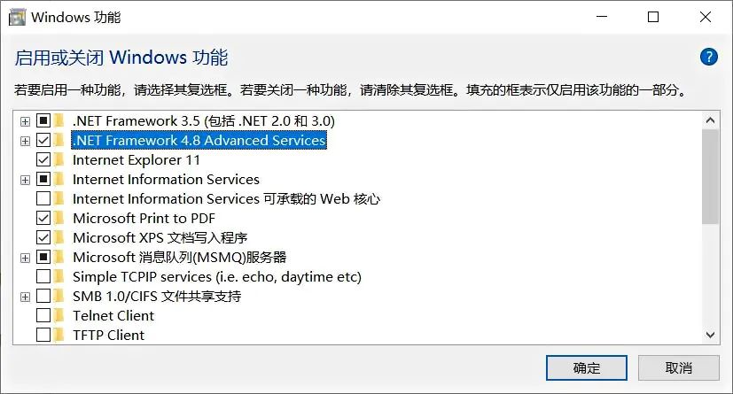Expand the SMB 1.0/CIFS 文件共享支持 node

tap(25, 297)
